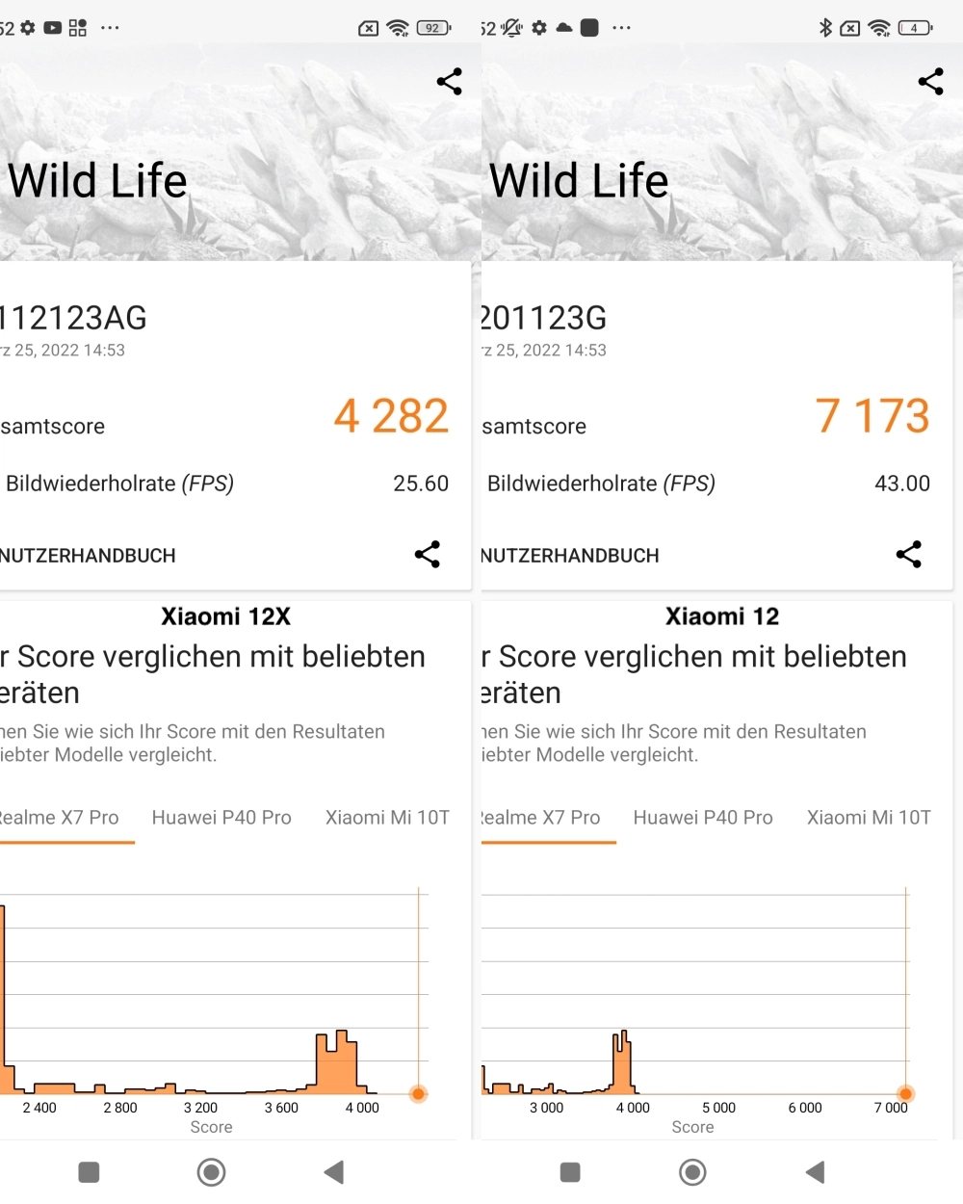Open NUTZERHANDBUCH in the right screenshot
The width and height of the screenshot is (963, 1204).
click(570, 556)
